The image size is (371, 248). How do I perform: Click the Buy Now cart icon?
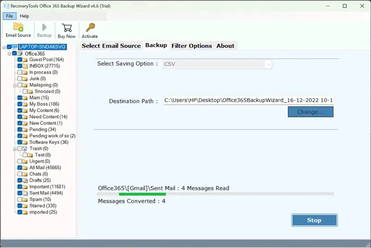coord(67,28)
